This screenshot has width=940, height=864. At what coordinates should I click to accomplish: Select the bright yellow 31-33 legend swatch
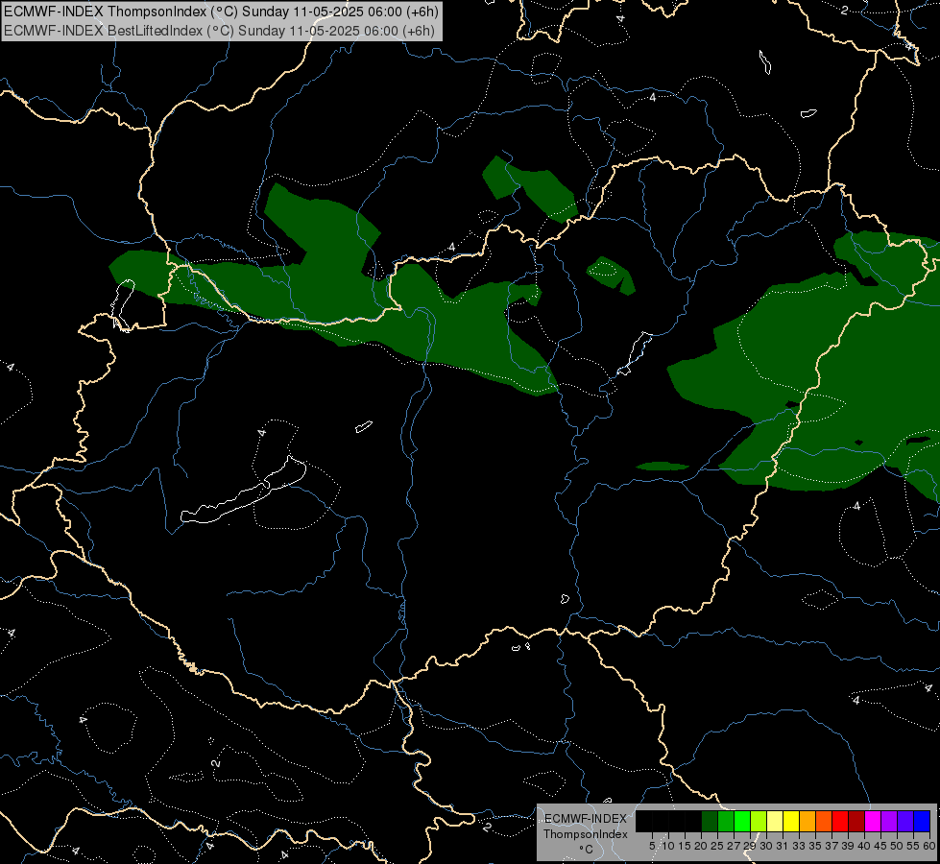(x=791, y=821)
